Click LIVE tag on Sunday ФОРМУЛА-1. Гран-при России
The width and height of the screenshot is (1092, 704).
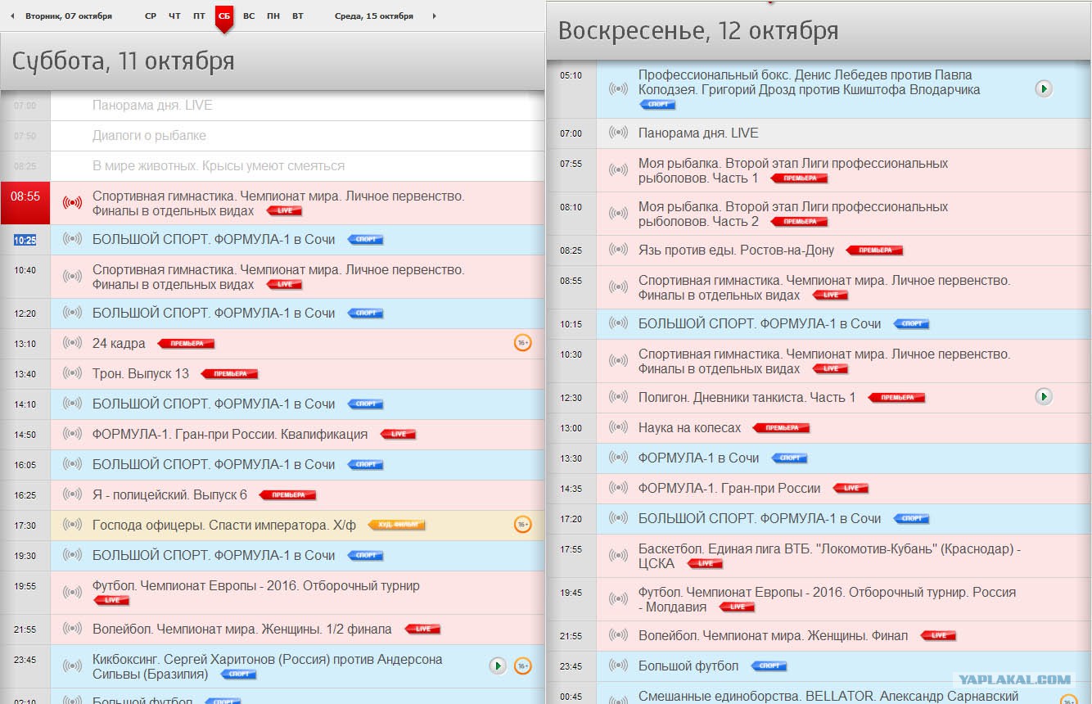tap(851, 489)
